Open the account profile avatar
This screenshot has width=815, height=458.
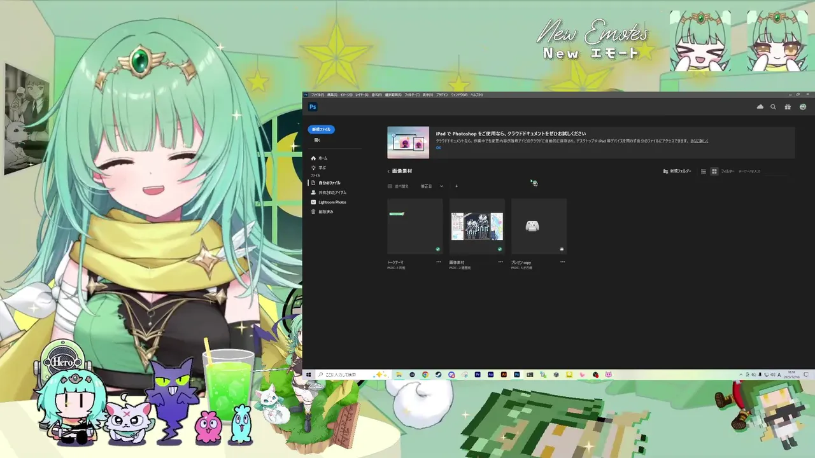[802, 107]
